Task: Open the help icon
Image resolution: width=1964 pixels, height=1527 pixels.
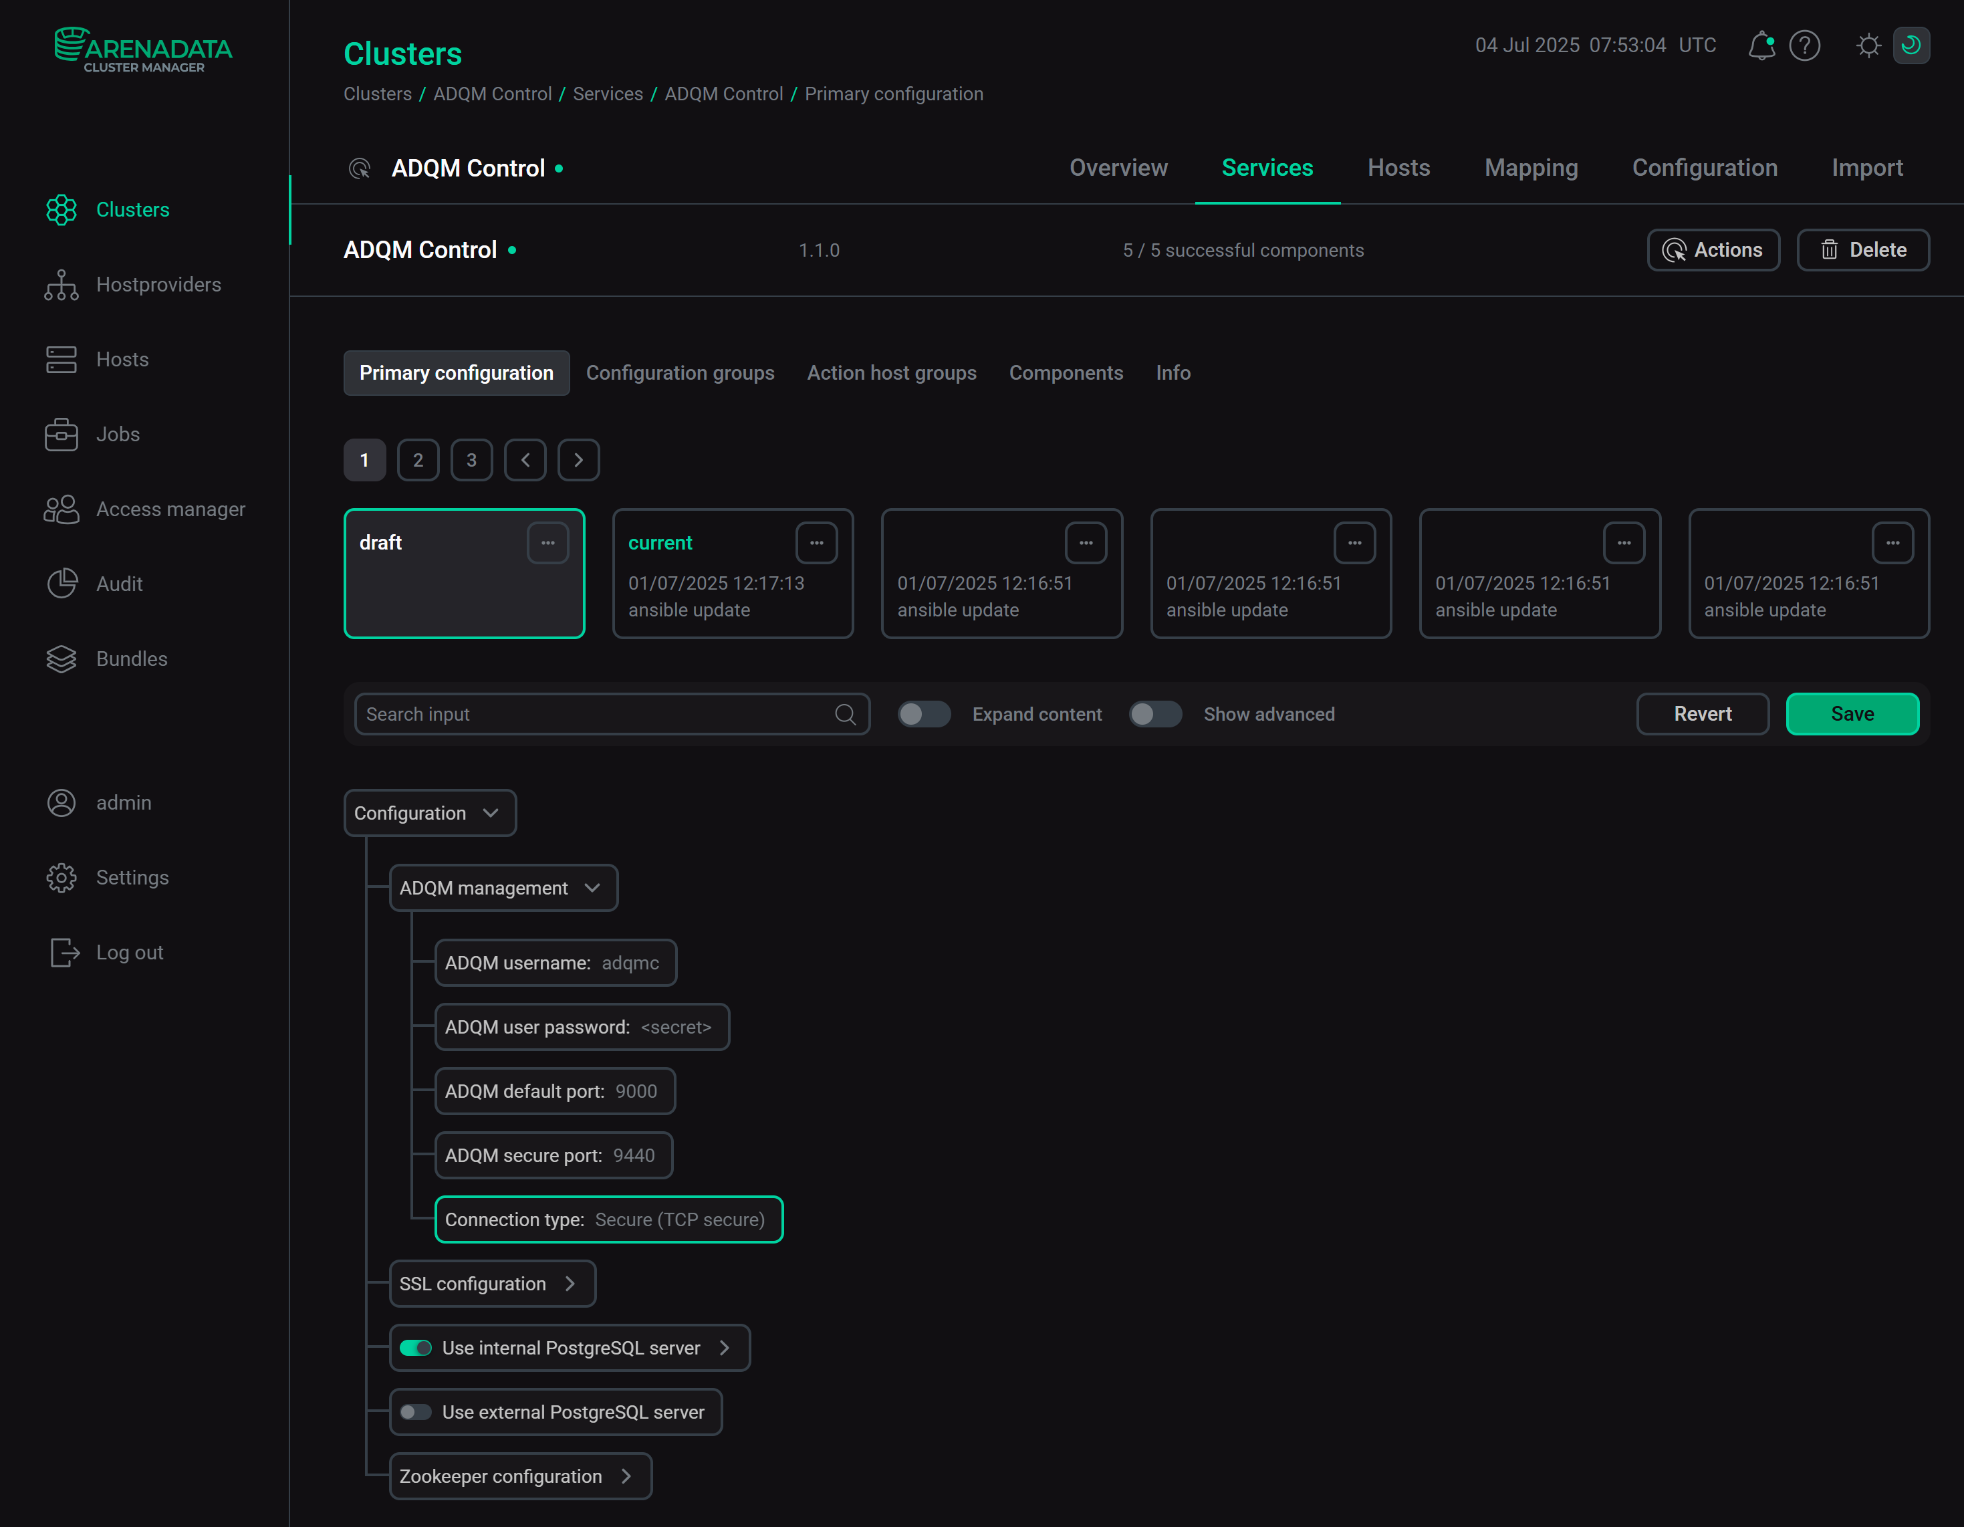Action: click(1805, 46)
